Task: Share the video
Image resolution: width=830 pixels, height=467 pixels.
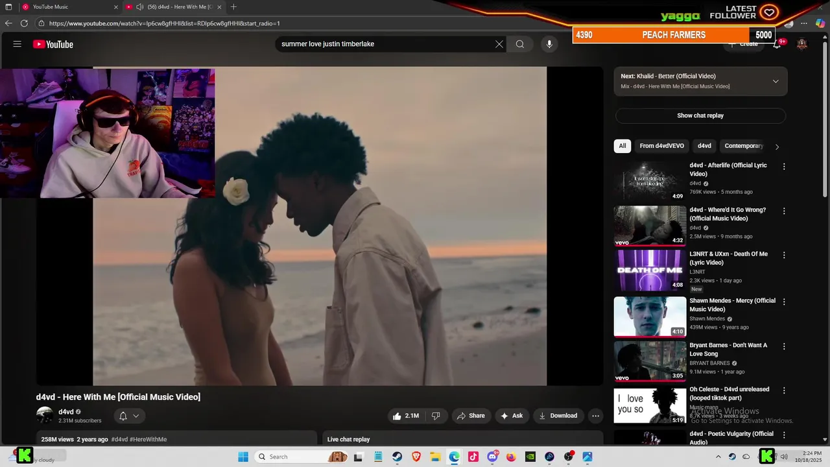Action: (x=471, y=416)
